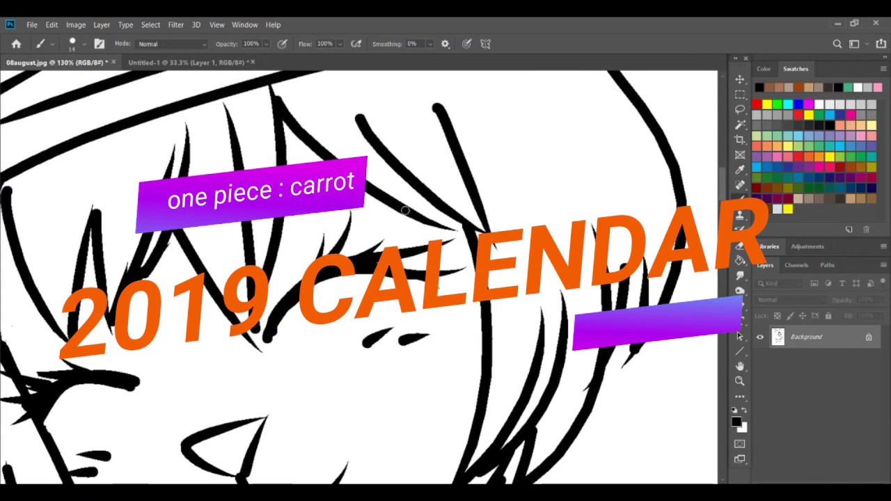Open the layer blend mode Normal dropdown
Screen dimensions: 891x501
[790, 300]
